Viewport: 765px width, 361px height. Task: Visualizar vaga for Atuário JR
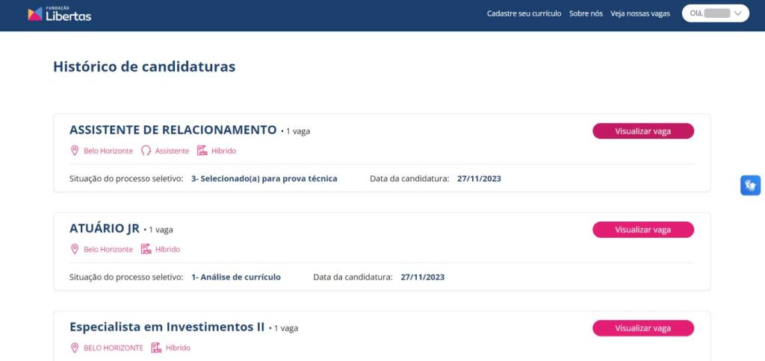(x=643, y=230)
